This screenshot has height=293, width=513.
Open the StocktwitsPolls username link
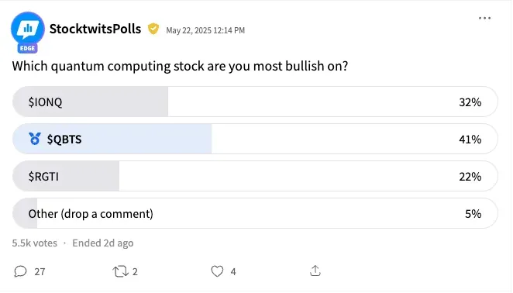point(95,29)
